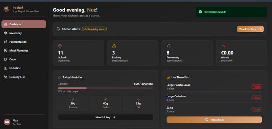Click the Carbs macro icon
The image size is (272, 129).
(106, 99)
